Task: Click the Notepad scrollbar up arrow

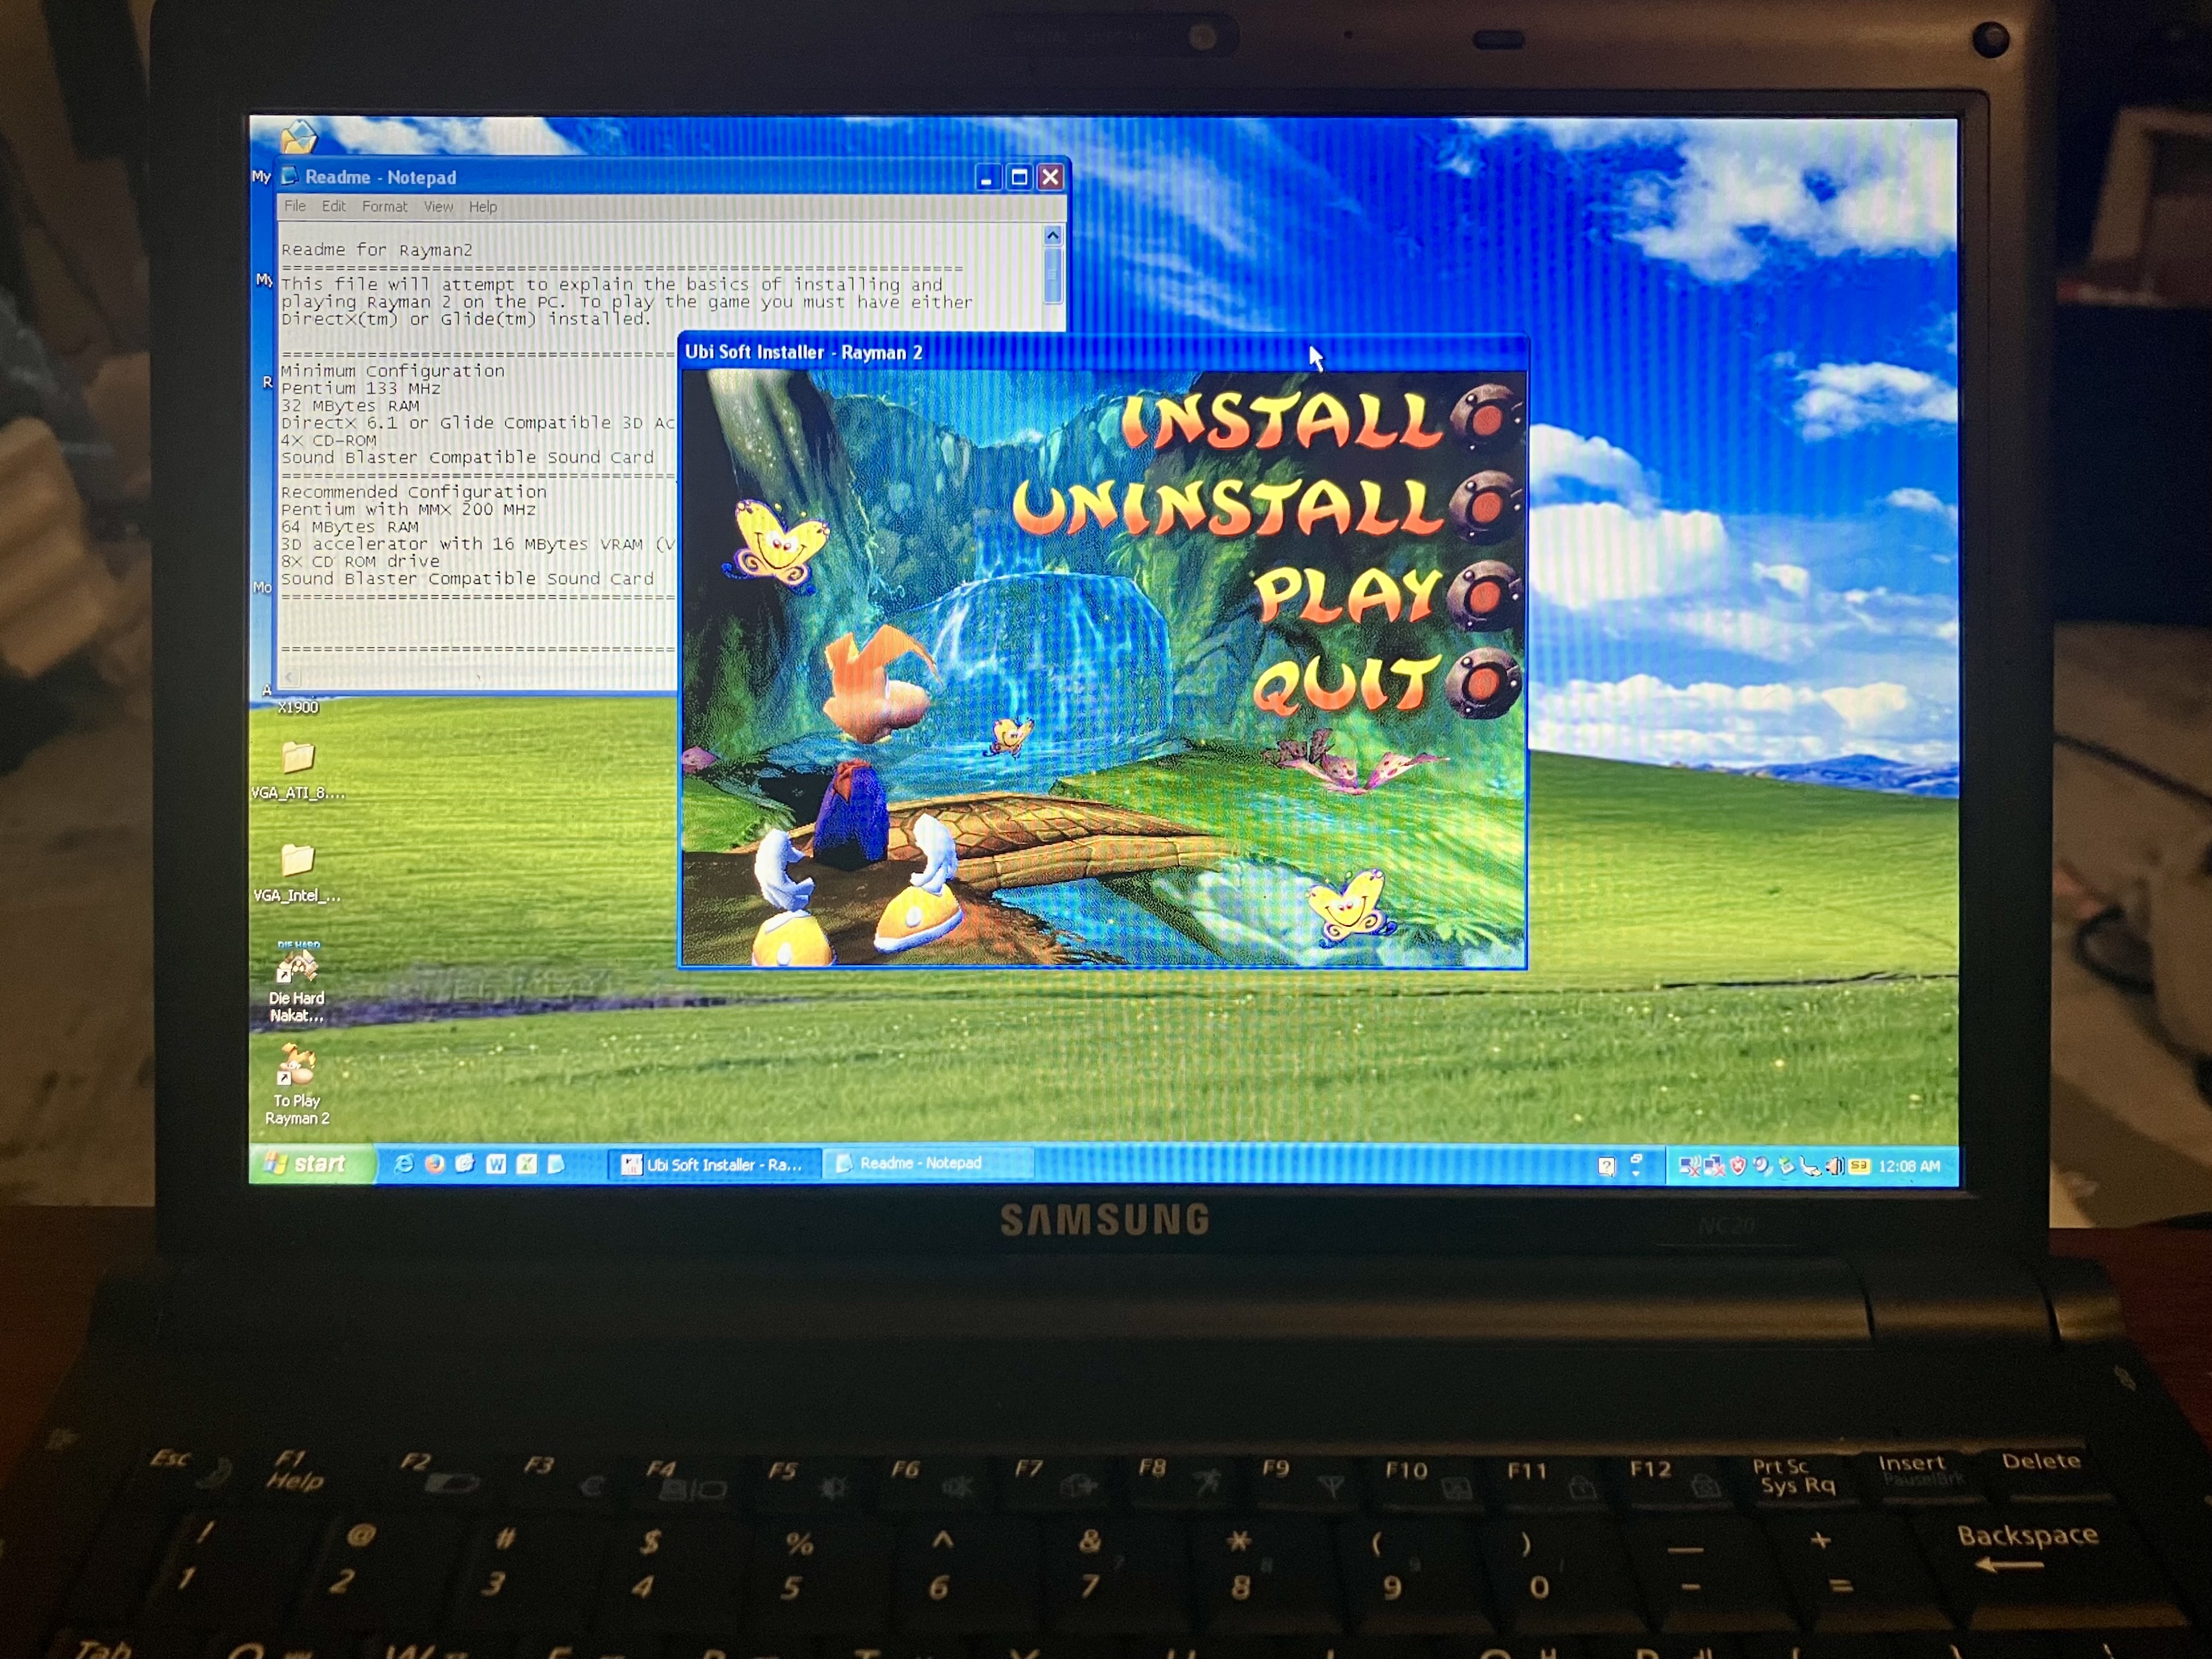Action: click(1052, 236)
